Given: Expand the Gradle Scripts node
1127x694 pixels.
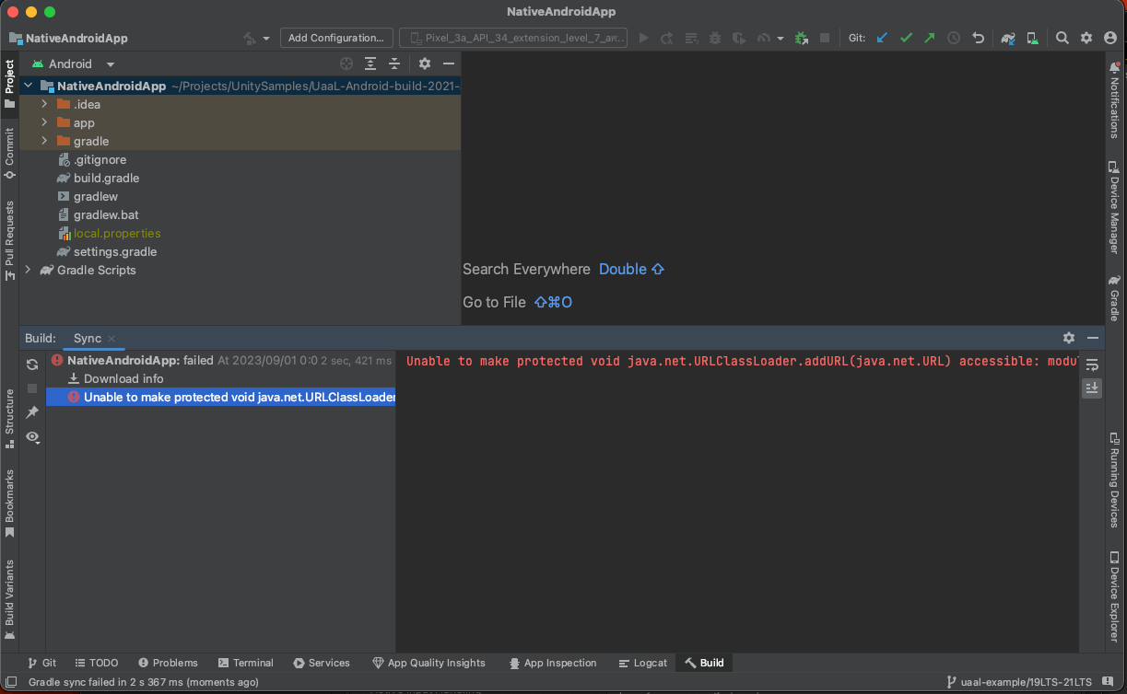Looking at the screenshot, I should [28, 270].
